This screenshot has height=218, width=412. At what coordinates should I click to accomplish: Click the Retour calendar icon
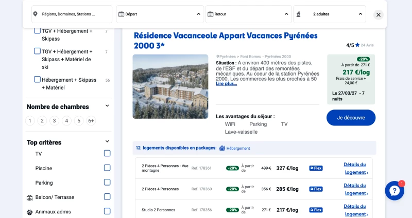click(x=211, y=14)
